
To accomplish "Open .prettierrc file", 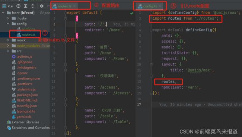I will pyautogui.click(x=25, y=84).
